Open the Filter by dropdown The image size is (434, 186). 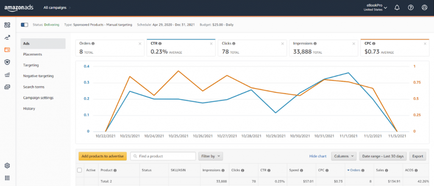(211, 156)
